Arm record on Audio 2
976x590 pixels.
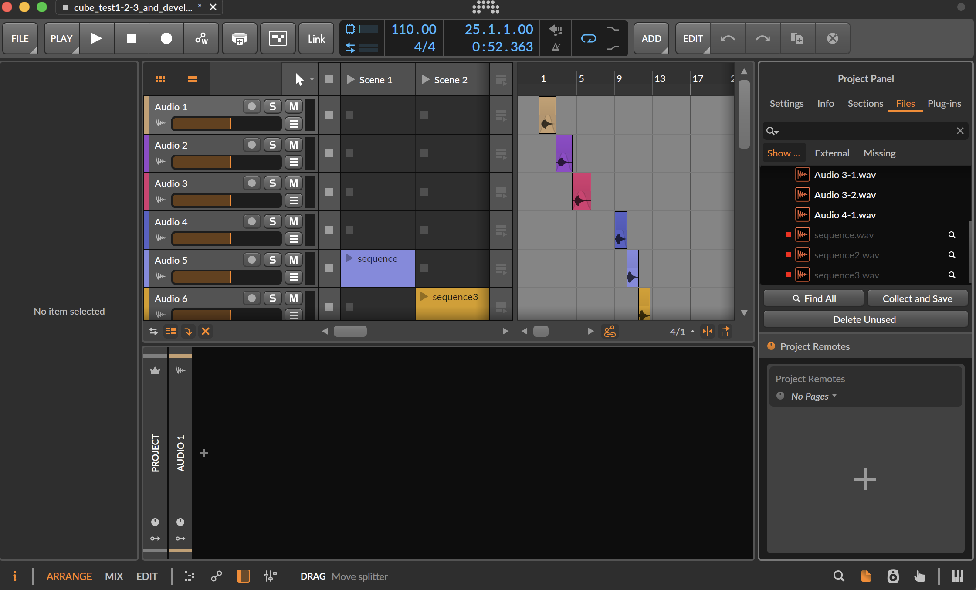[x=251, y=145]
